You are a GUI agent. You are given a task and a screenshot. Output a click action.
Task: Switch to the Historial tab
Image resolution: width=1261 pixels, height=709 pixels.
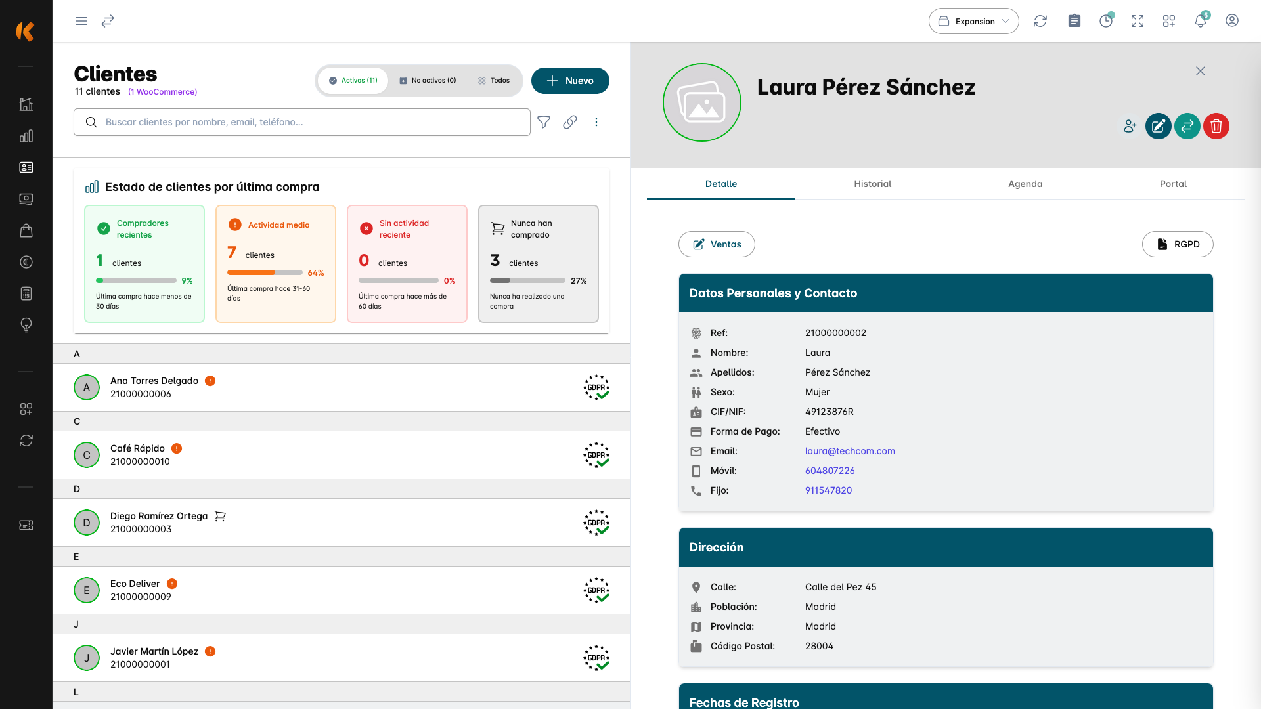click(872, 184)
